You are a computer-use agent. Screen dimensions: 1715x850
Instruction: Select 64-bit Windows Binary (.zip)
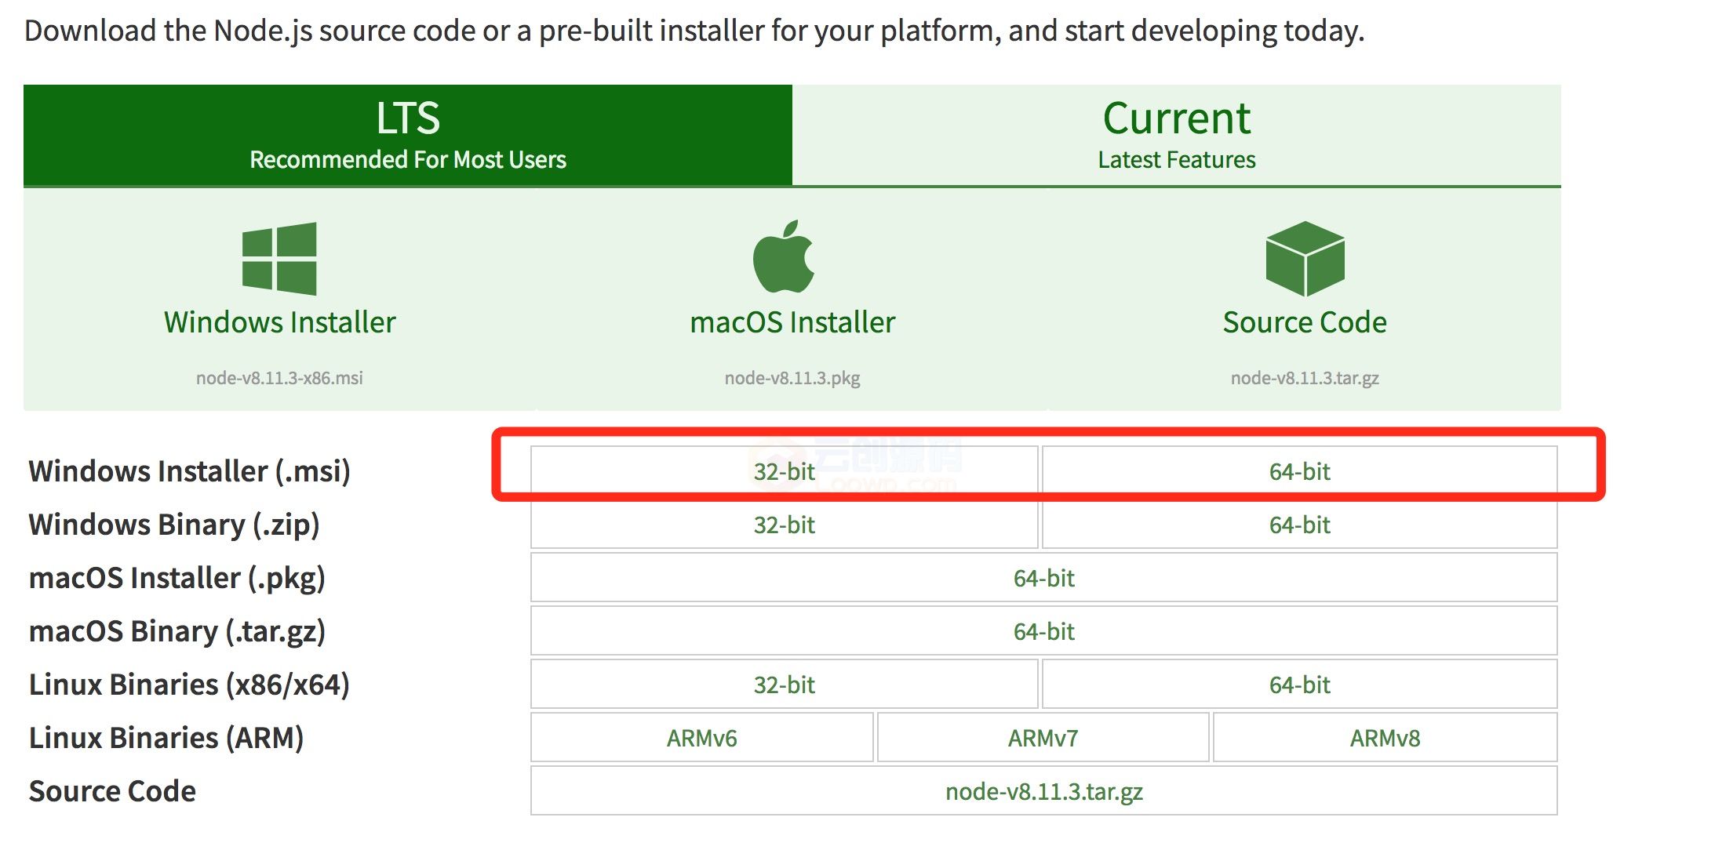[x=1300, y=525]
